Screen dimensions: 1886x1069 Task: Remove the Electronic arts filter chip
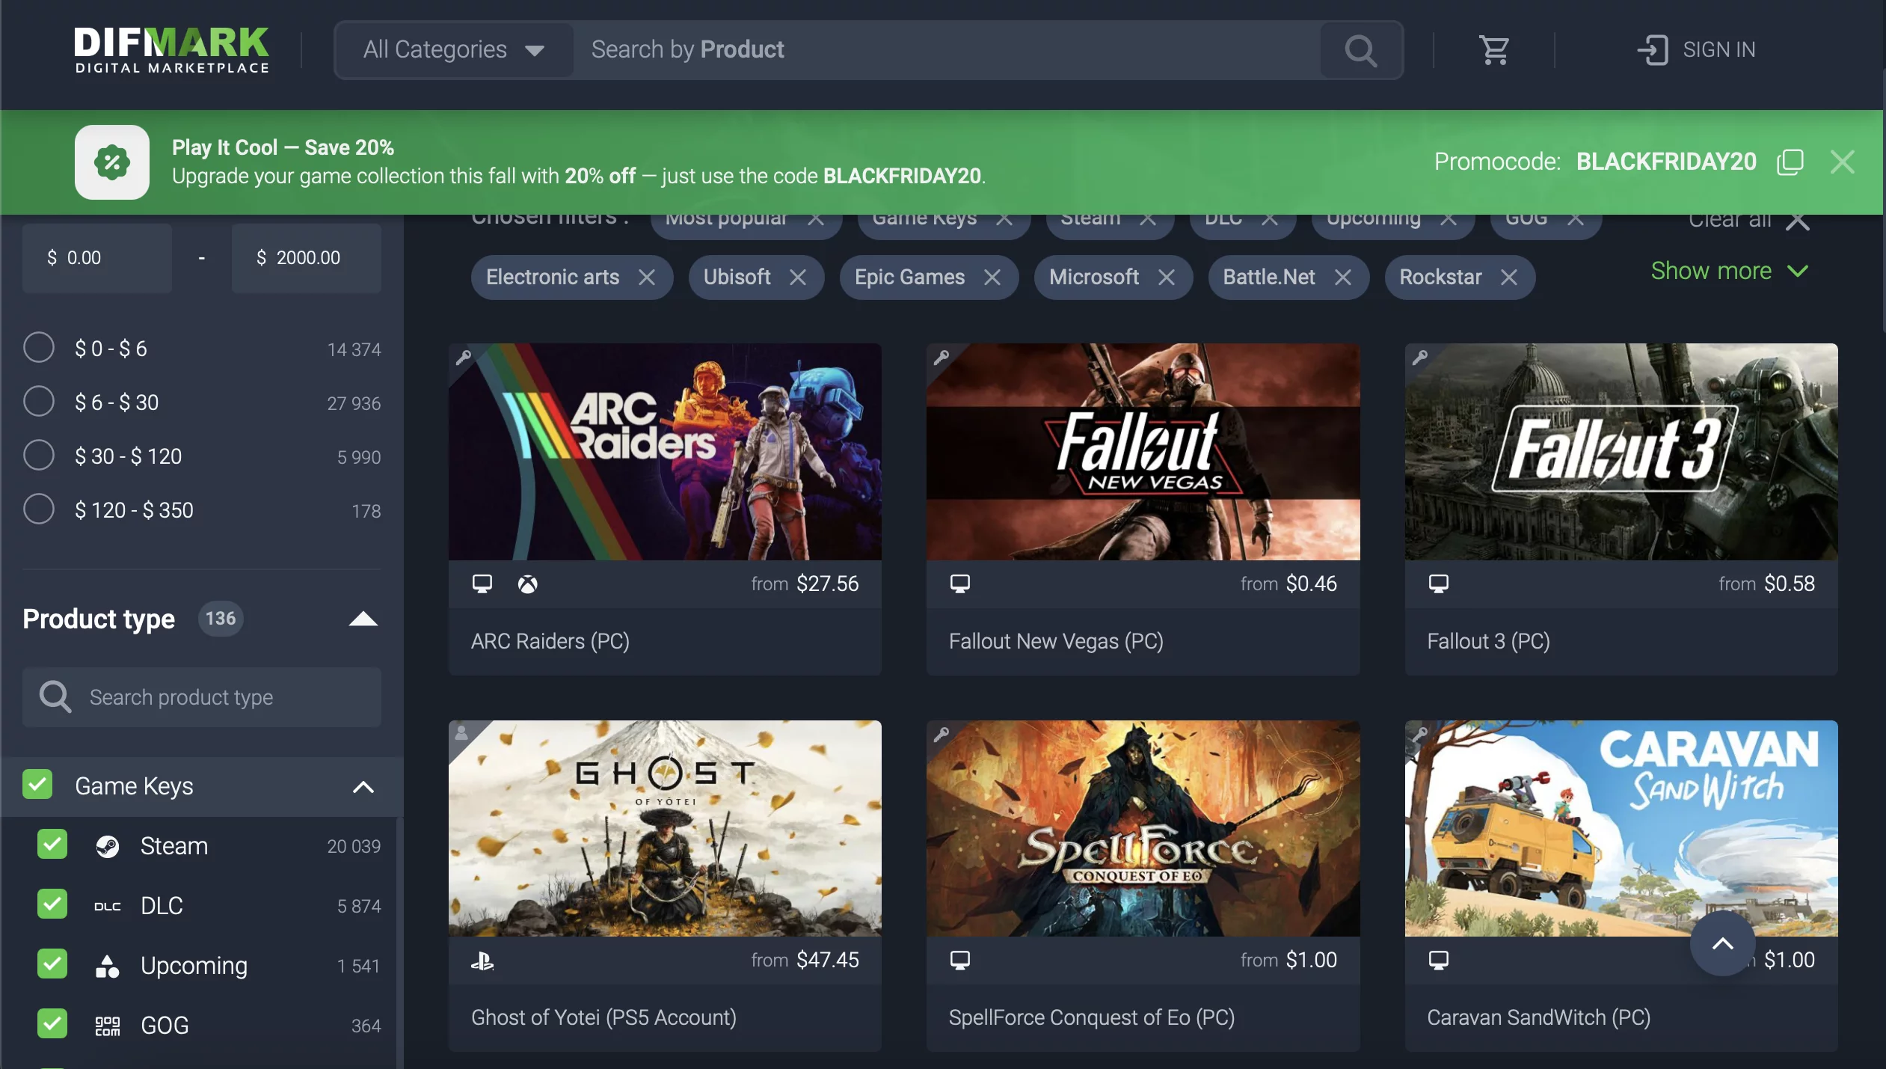coord(647,278)
